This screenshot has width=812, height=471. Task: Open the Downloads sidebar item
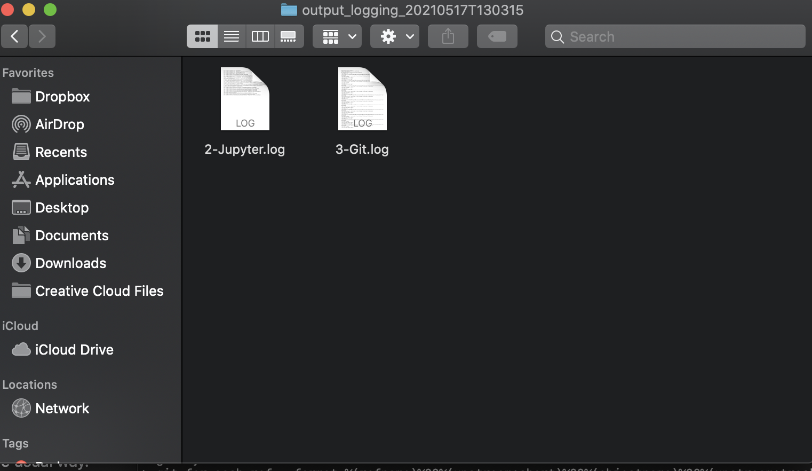coord(70,263)
